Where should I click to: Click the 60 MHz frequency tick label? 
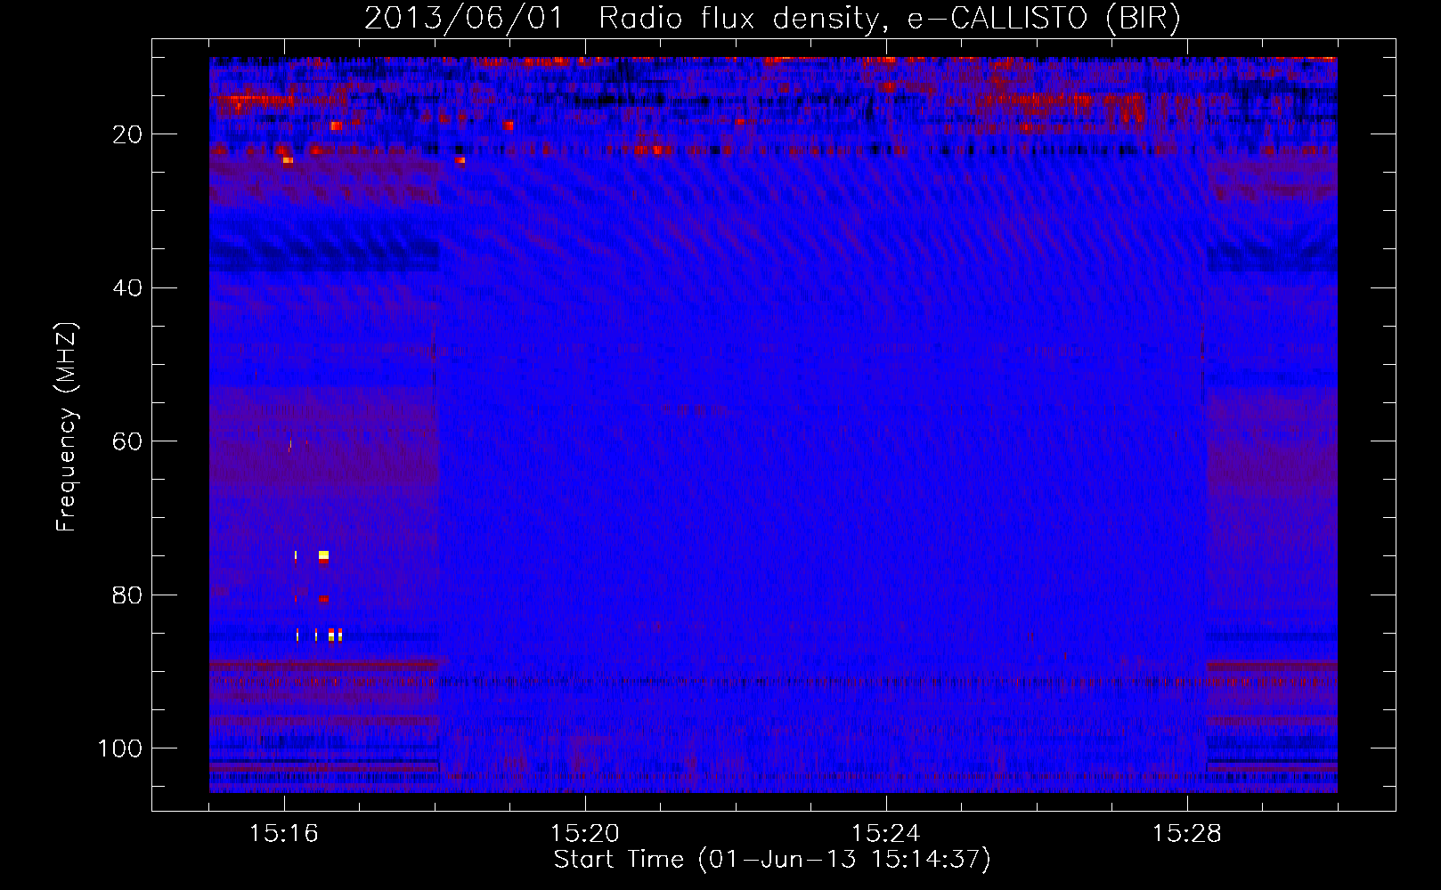point(128,441)
